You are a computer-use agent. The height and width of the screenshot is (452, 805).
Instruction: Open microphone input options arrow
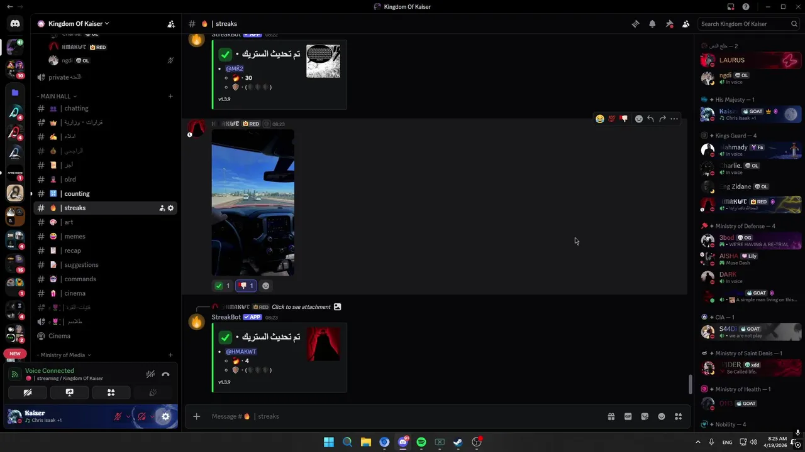128,416
